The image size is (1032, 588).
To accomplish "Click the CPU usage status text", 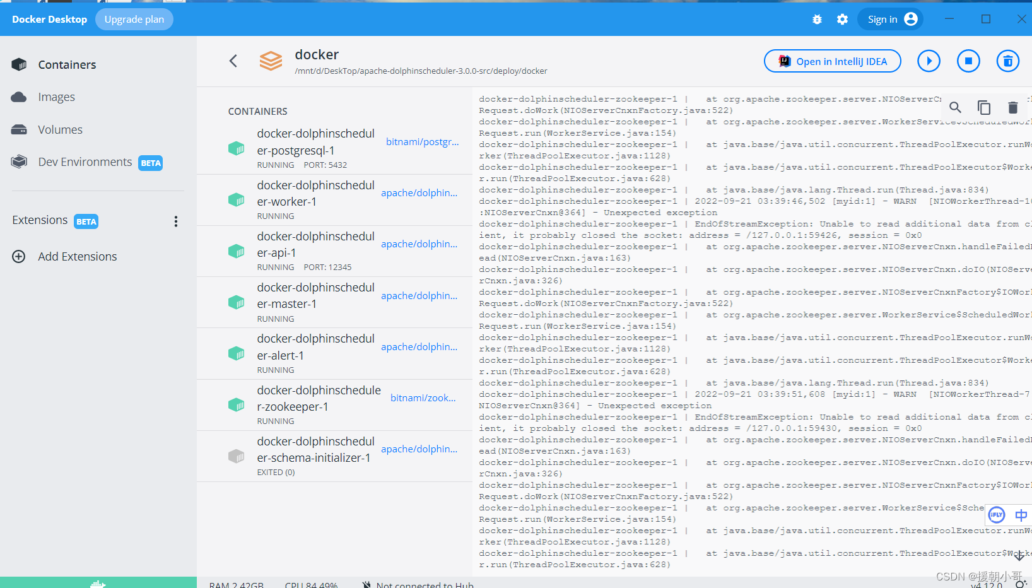I will pyautogui.click(x=311, y=584).
